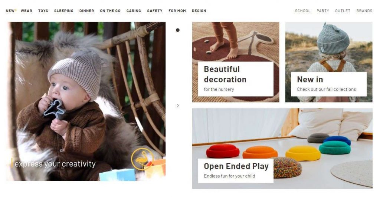Image resolution: width=380 pixels, height=197 pixels.
Task: Select ON THE GO in navigation
Action: point(110,11)
